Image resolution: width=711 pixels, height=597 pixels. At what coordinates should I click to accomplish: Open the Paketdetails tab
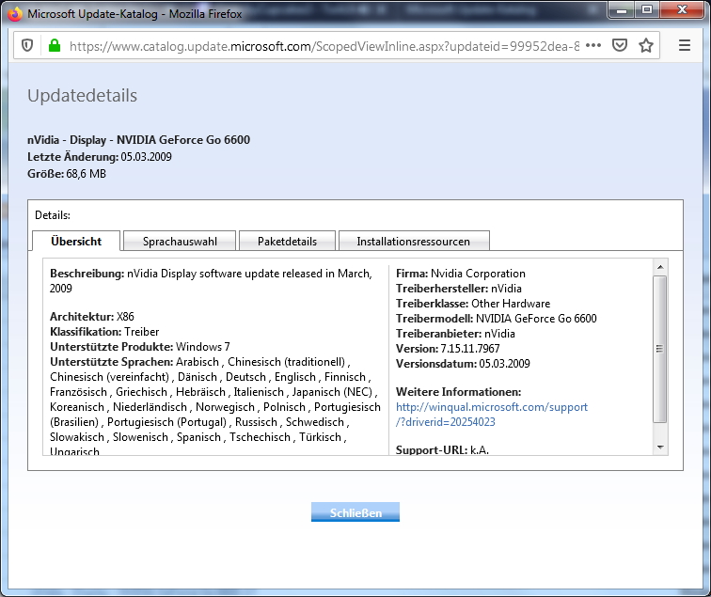(287, 242)
